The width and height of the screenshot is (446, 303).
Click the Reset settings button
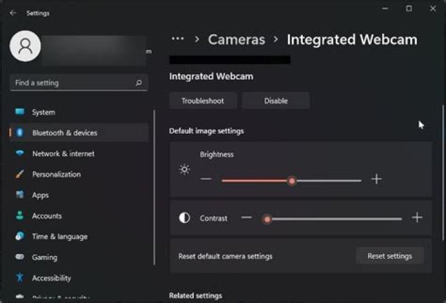(390, 255)
